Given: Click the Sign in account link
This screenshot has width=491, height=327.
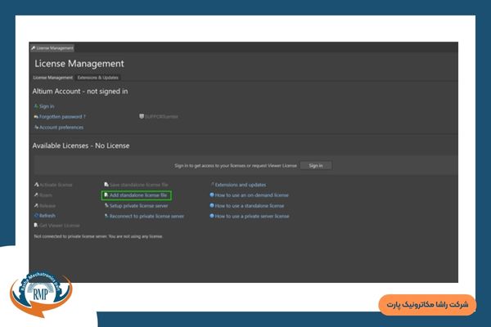Looking at the screenshot, I should [46, 106].
